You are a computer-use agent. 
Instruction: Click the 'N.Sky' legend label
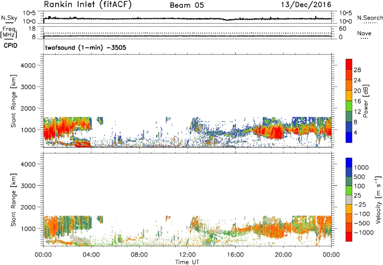pyautogui.click(x=9, y=18)
